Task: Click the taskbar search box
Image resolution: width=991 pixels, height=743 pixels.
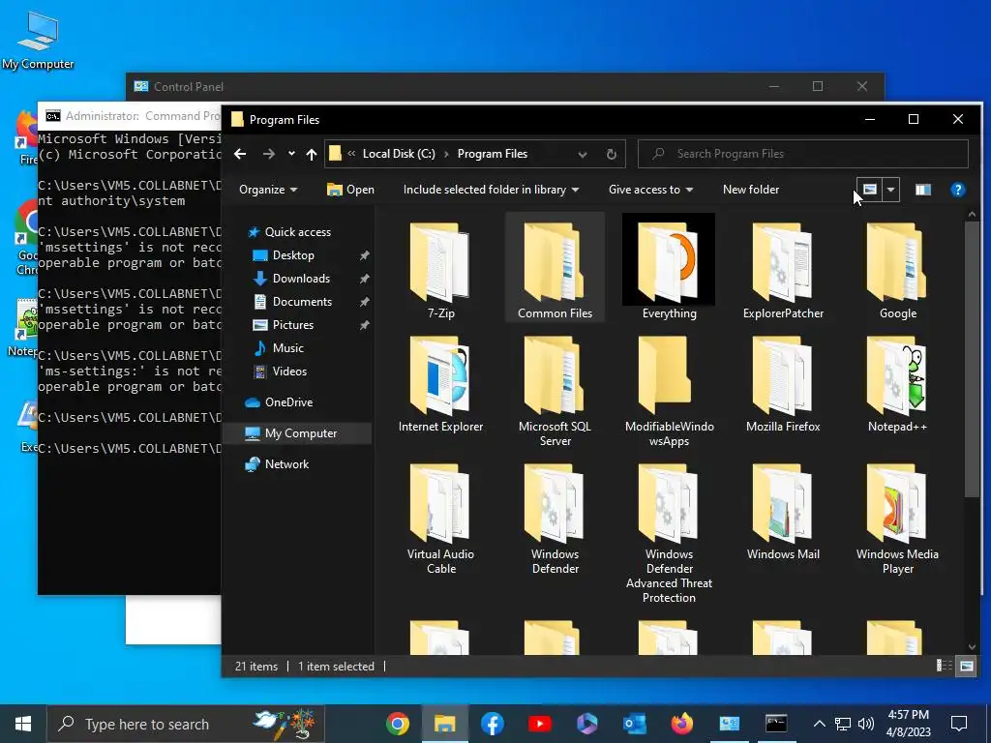Action: (185, 724)
